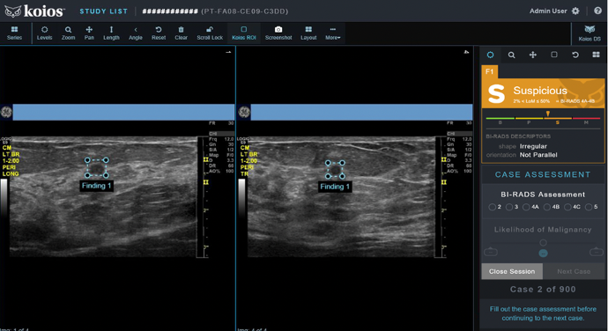The image size is (608, 331).
Task: Open the Series tool
Action: [14, 33]
